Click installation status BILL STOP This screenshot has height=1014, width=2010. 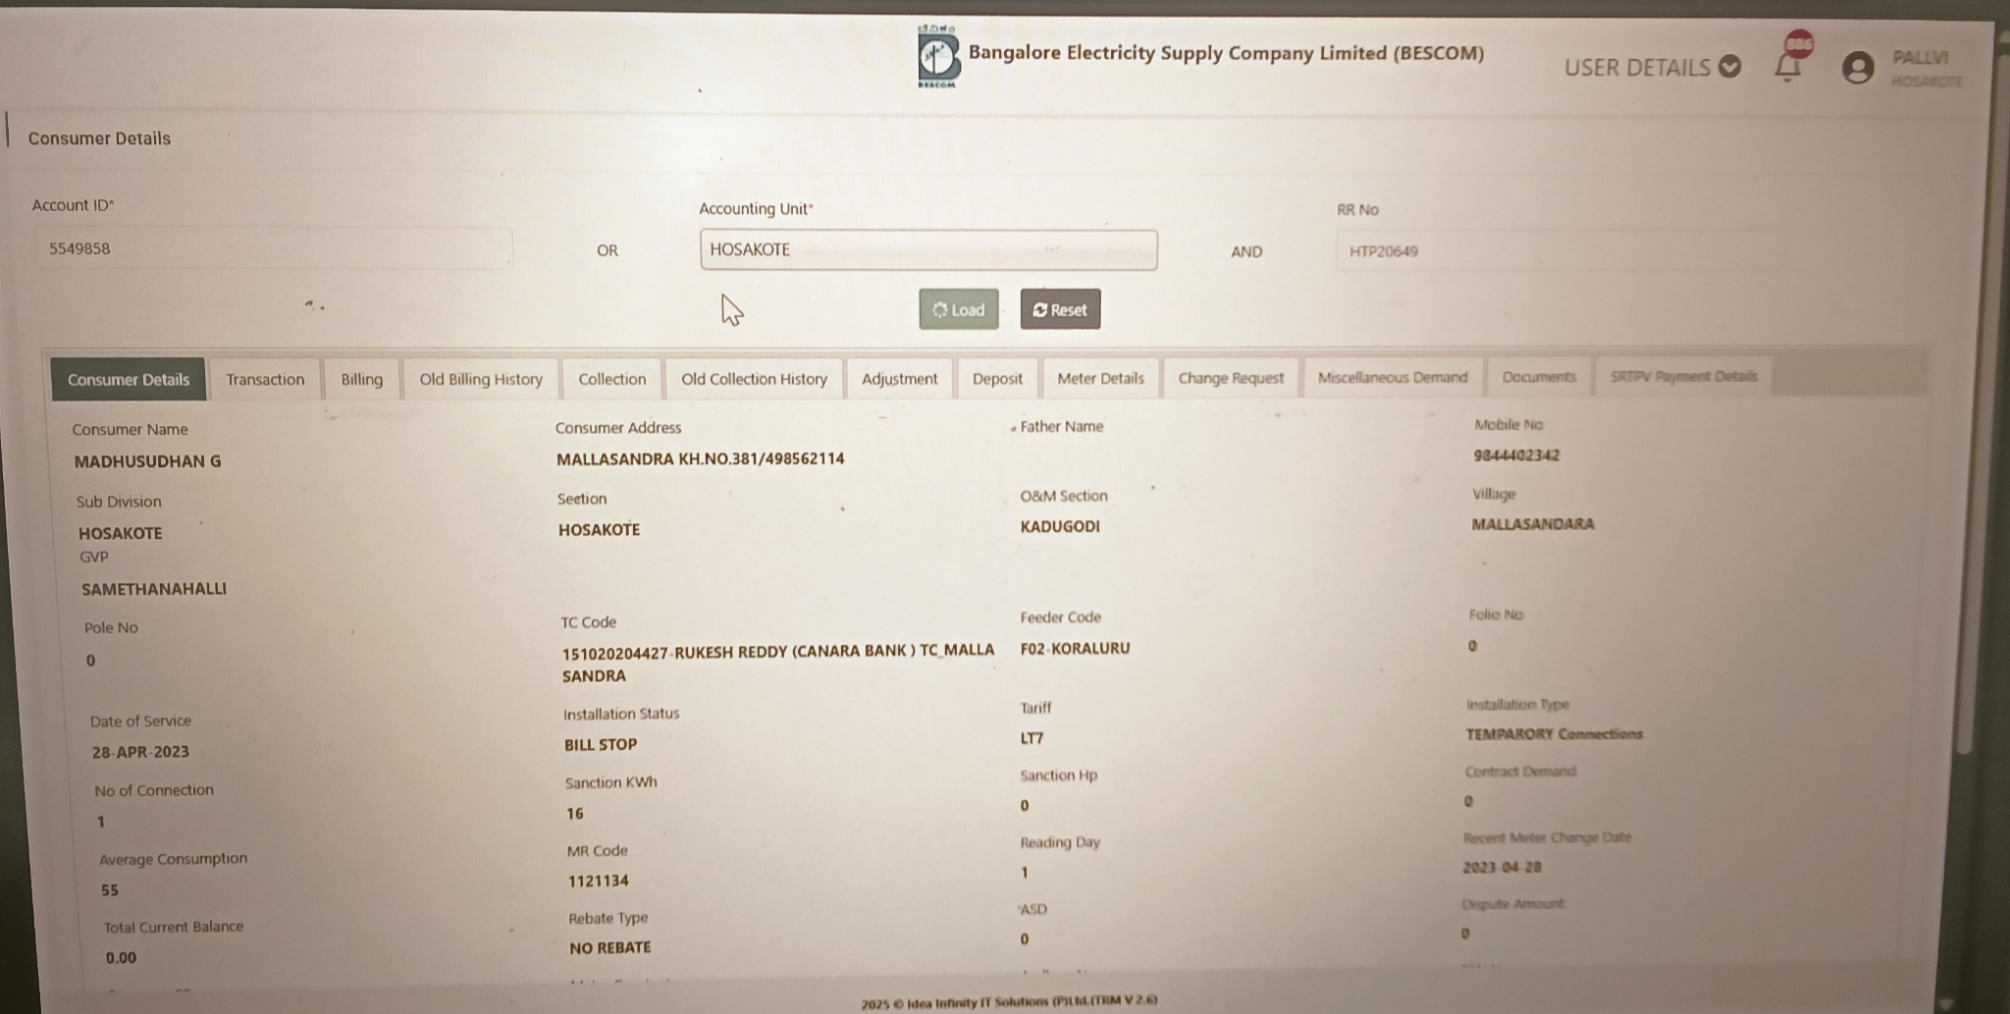[601, 745]
